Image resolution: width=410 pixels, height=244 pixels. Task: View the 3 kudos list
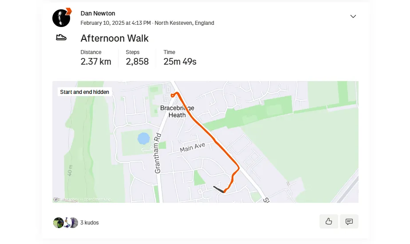(90, 223)
